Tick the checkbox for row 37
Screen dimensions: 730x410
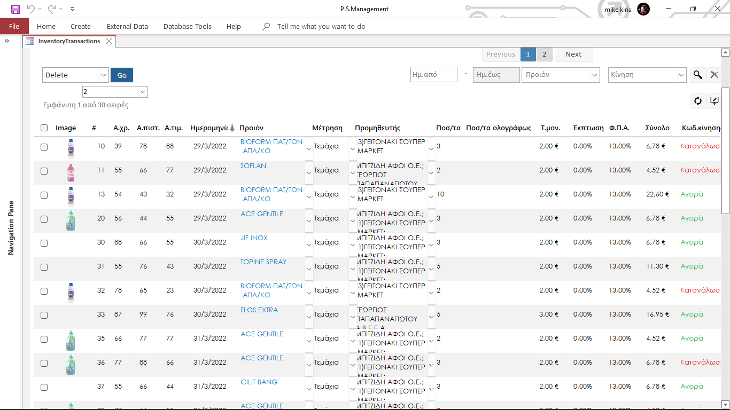coord(44,387)
